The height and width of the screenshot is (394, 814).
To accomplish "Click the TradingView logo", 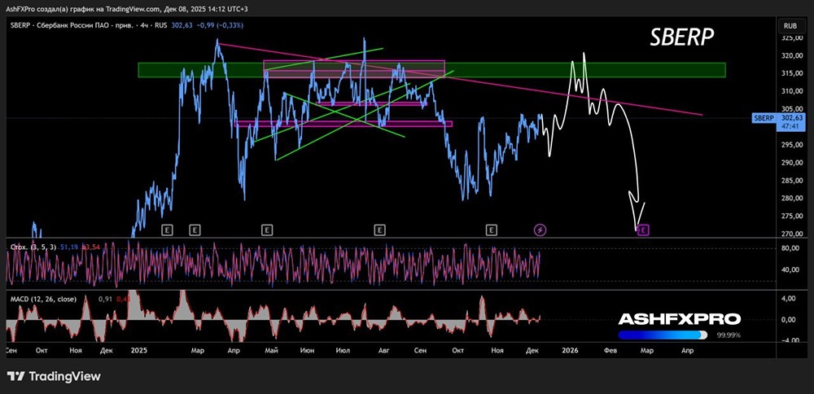I will [x=54, y=376].
